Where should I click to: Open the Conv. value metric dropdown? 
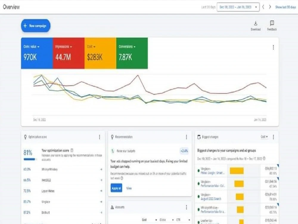click(x=31, y=47)
